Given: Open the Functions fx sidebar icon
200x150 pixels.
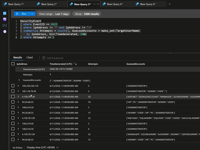Looking at the screenshot, I should tap(5, 25).
